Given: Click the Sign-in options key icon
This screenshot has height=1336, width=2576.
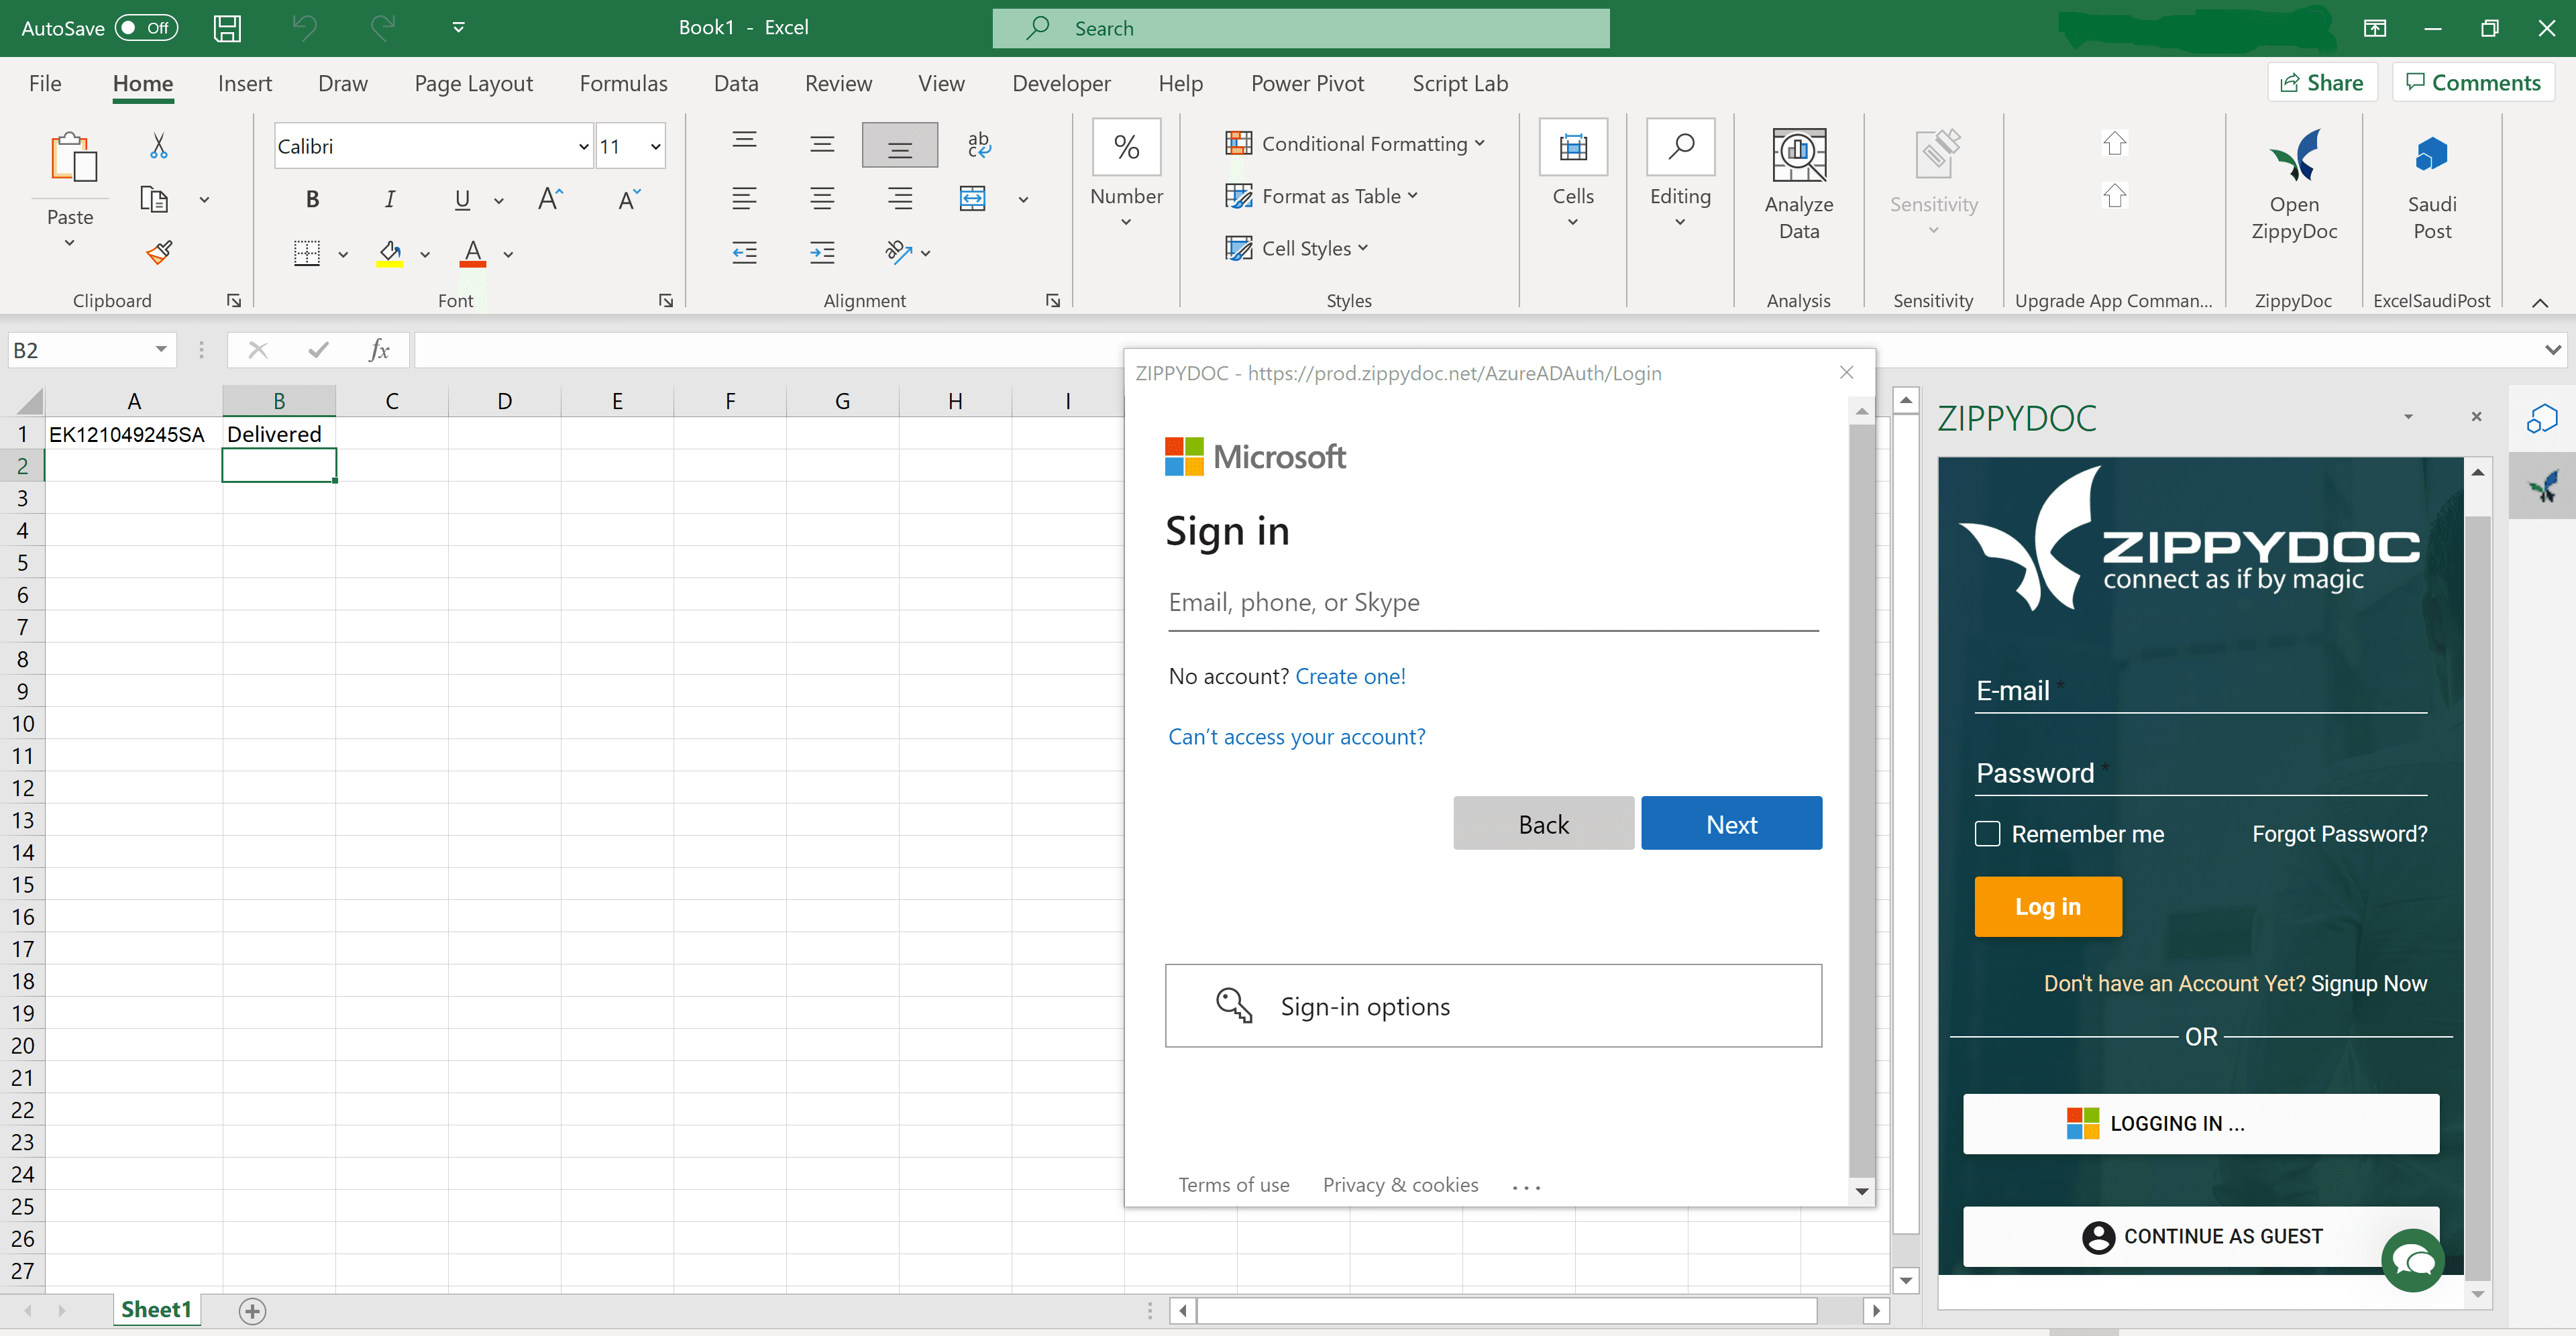Looking at the screenshot, I should pyautogui.click(x=1233, y=1006).
